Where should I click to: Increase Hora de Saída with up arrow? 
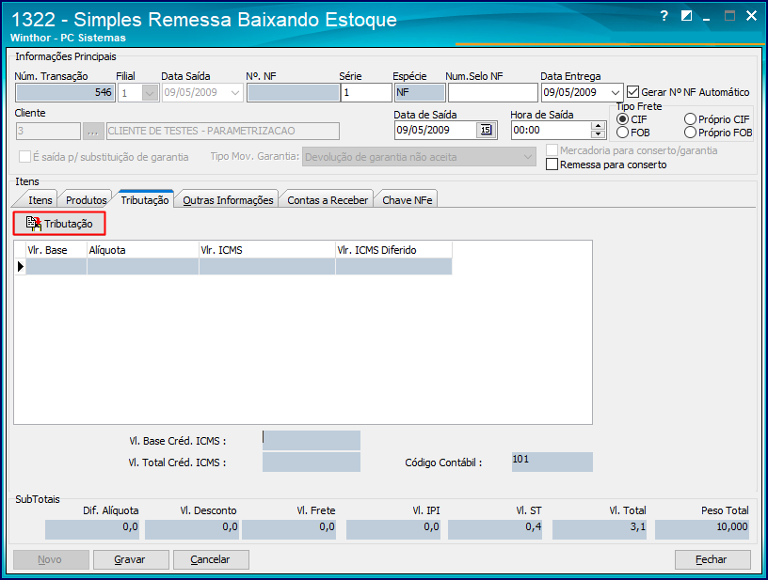pyautogui.click(x=598, y=126)
